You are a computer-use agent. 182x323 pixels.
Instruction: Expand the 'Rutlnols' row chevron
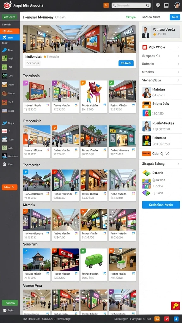178,64
